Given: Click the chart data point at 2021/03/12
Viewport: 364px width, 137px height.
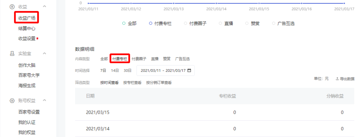Looking at the screenshot, I should (131, 3).
